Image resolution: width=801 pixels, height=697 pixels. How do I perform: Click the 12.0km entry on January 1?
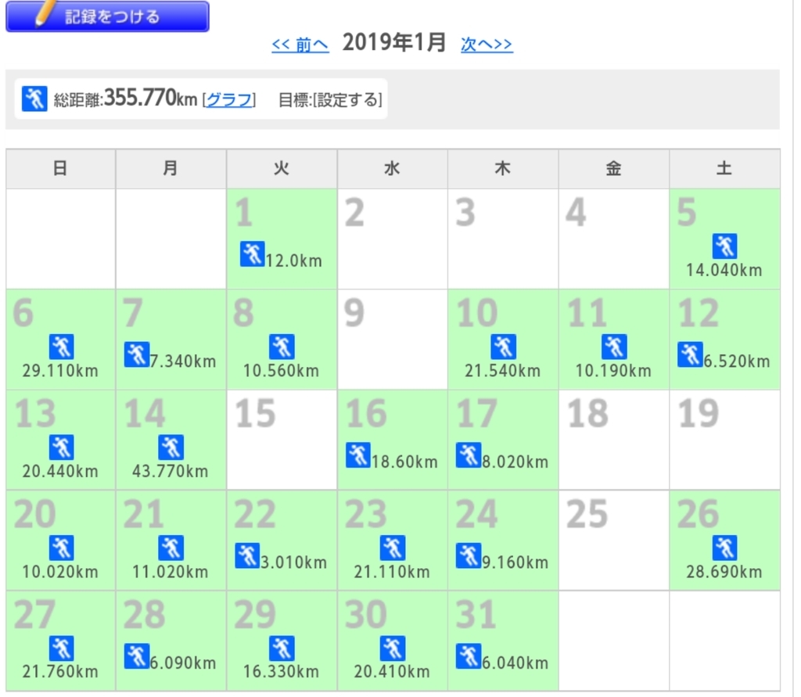coord(294,260)
